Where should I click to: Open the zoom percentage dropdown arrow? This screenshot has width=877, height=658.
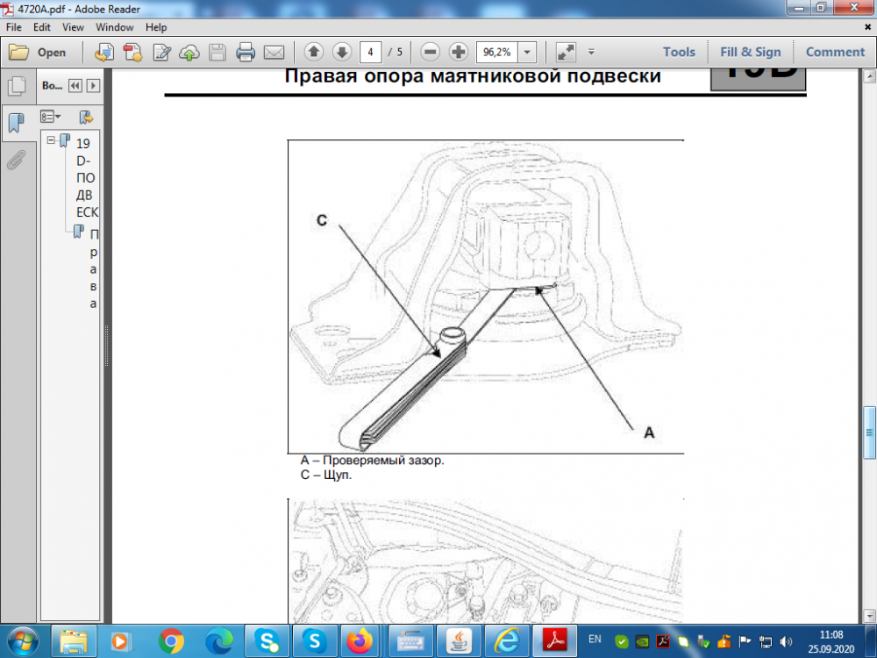pos(527,52)
